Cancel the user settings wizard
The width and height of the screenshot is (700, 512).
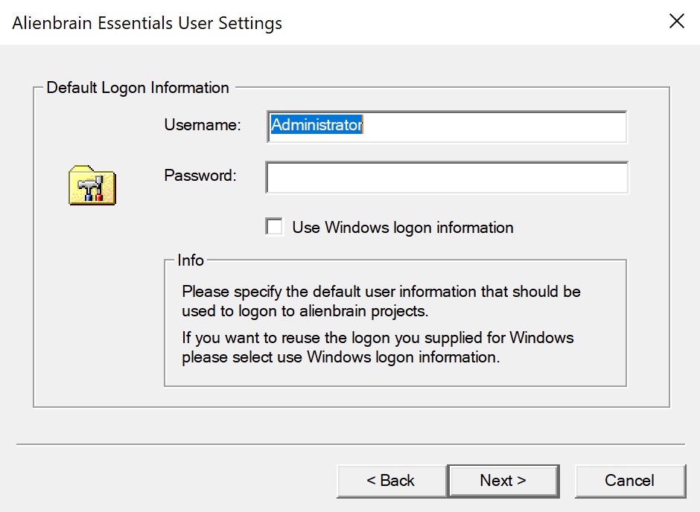(630, 481)
